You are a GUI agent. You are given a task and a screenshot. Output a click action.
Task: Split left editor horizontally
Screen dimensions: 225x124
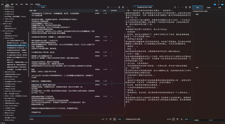tap(123, 7)
